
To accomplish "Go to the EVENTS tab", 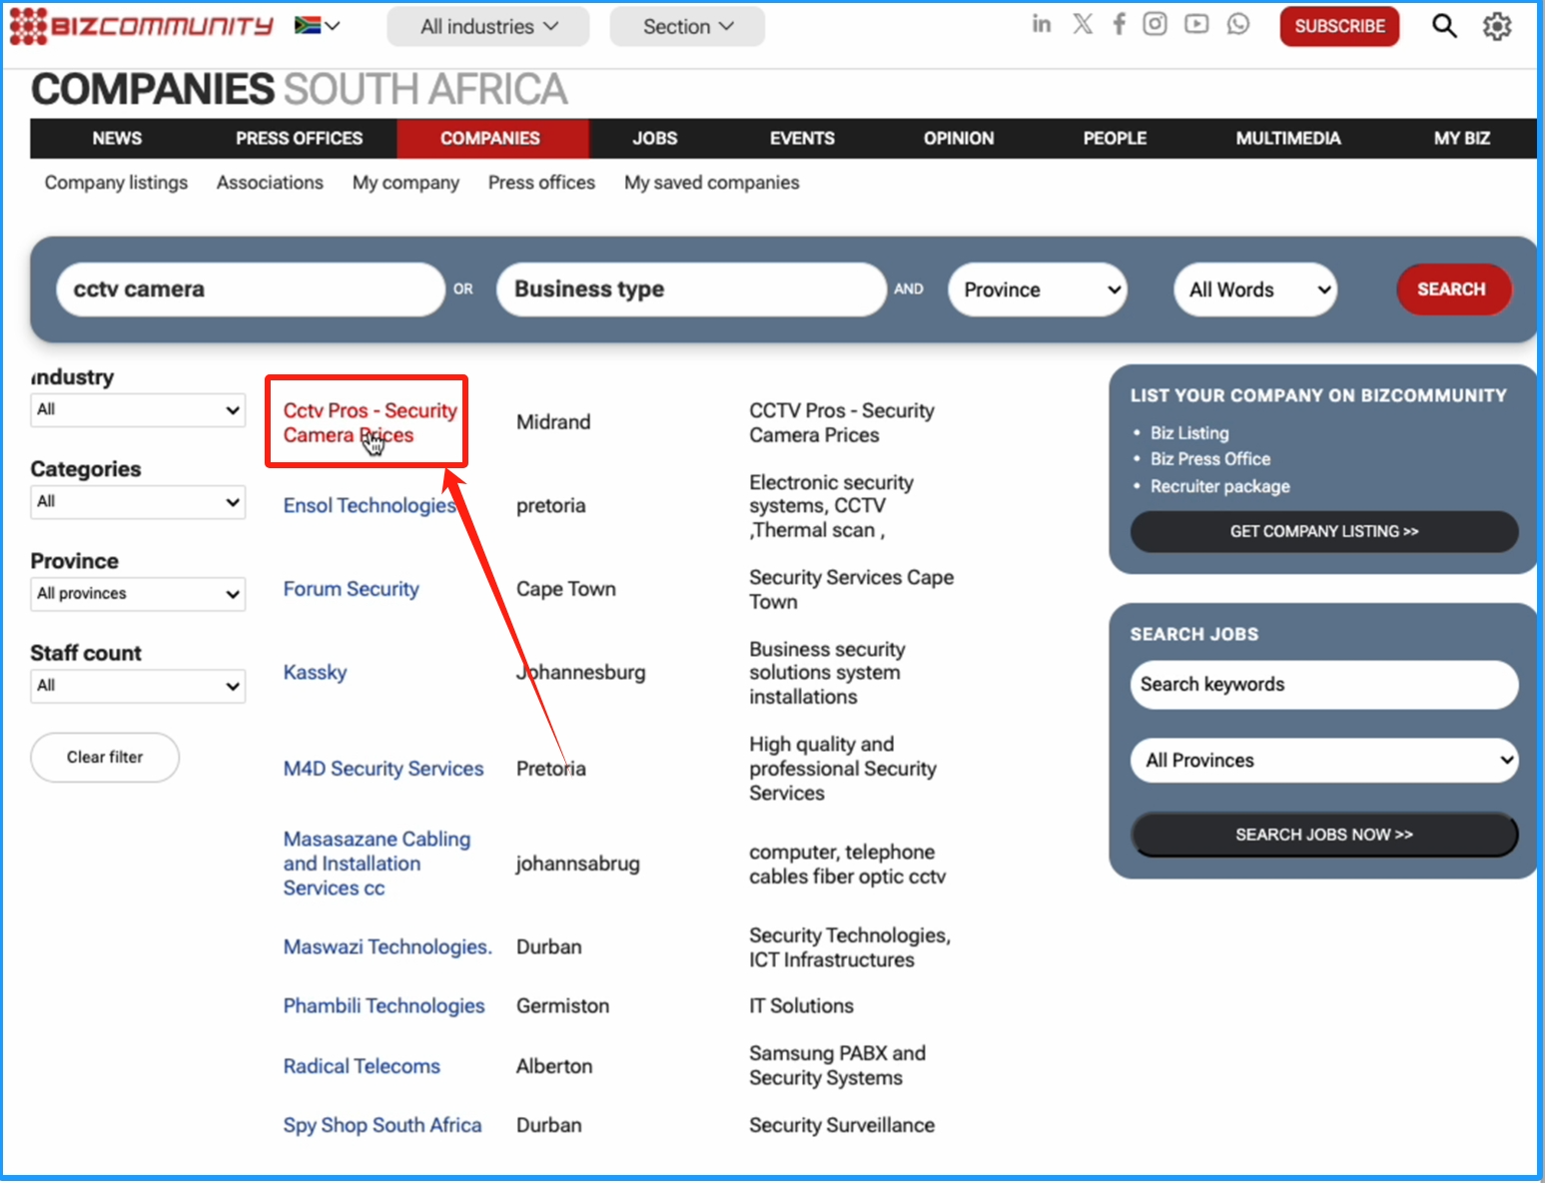I will click(802, 139).
